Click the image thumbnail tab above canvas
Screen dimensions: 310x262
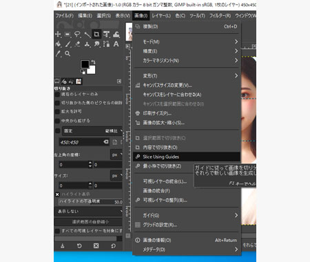point(129,32)
